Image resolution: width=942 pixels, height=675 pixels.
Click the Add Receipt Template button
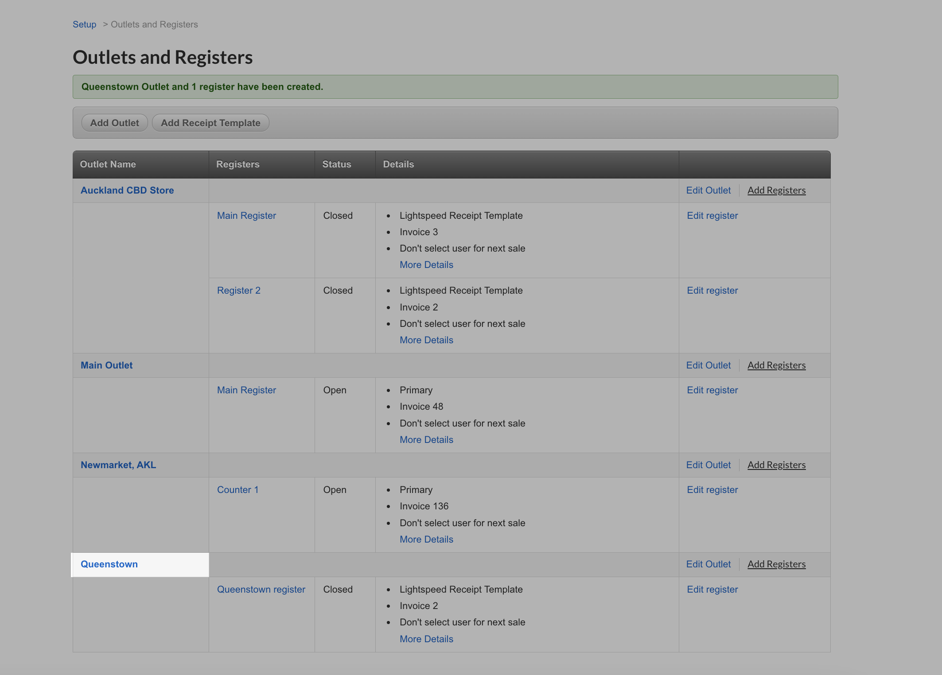(x=210, y=123)
